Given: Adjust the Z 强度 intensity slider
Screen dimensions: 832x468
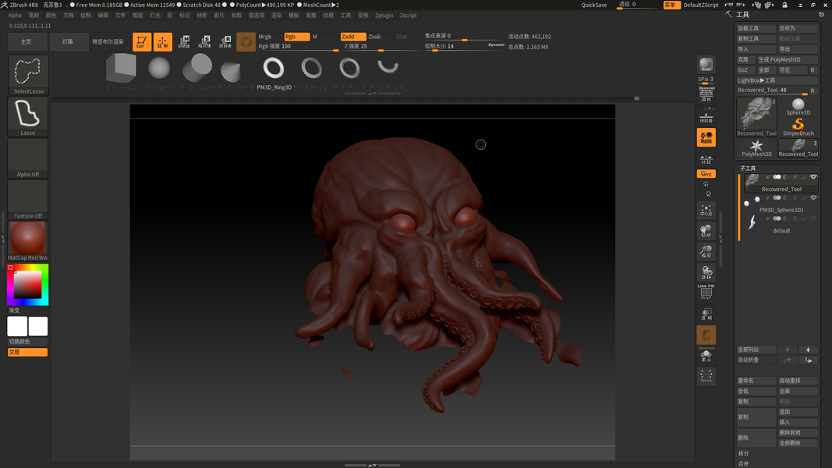Looking at the screenshot, I should 381,47.
